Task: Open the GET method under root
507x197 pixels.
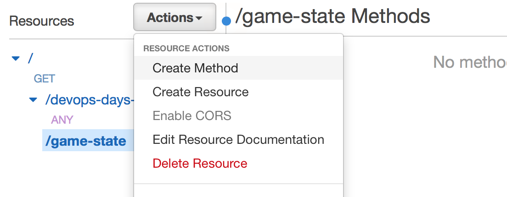Action: click(45, 79)
